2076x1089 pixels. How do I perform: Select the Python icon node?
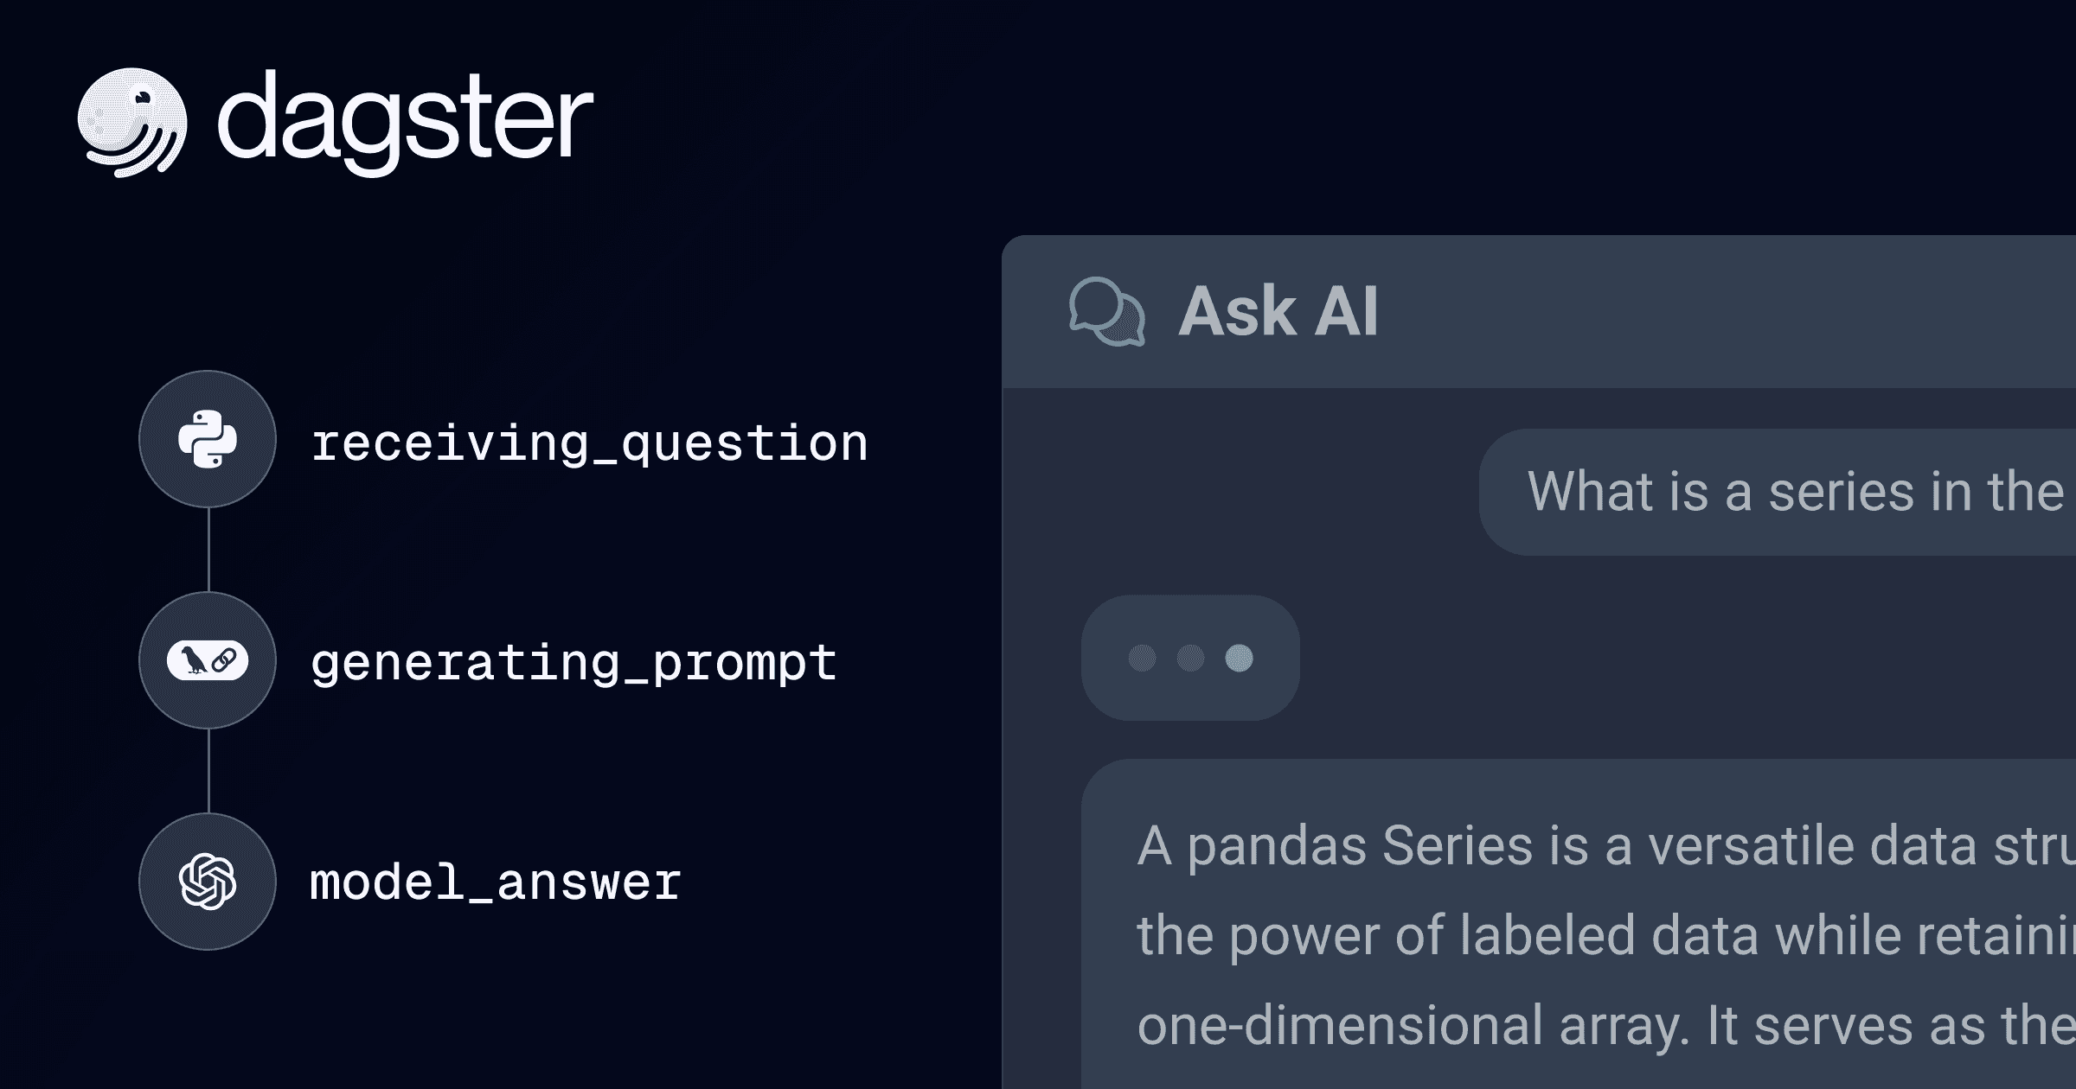pyautogui.click(x=208, y=439)
